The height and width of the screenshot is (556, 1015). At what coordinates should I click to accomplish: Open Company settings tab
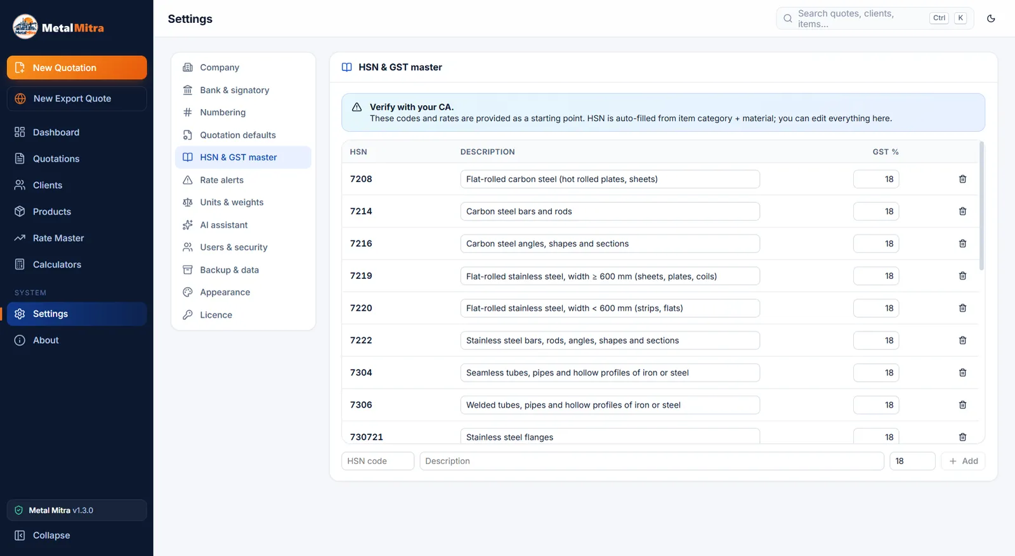tap(243, 68)
